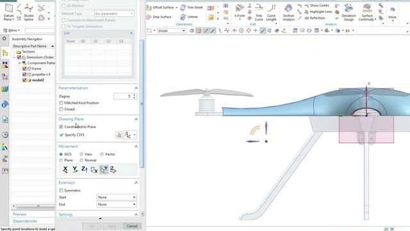Open the Menu dropdown
This screenshot has width=410, height=231.
(12, 31)
